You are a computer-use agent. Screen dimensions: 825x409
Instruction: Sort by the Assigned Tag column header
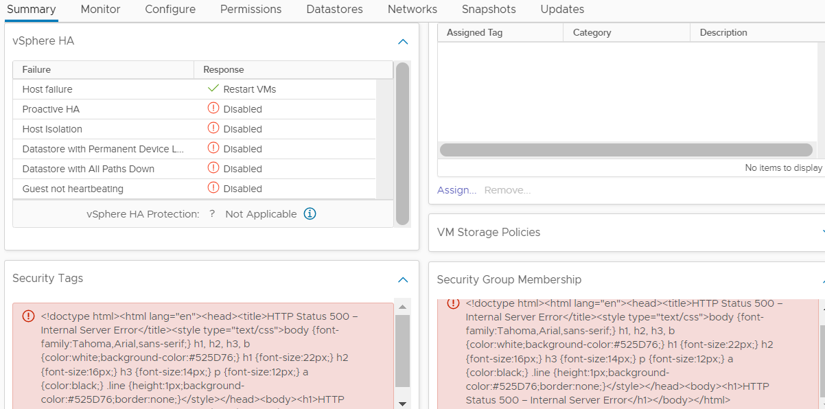point(475,32)
